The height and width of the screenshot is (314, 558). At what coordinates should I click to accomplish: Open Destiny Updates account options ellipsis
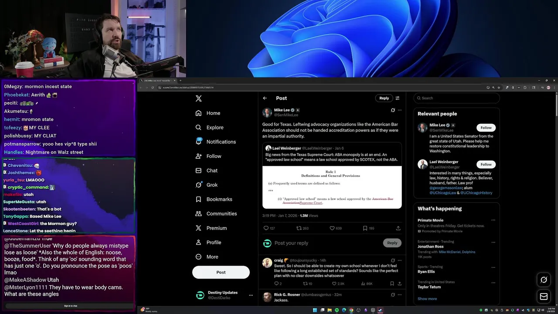click(x=251, y=295)
